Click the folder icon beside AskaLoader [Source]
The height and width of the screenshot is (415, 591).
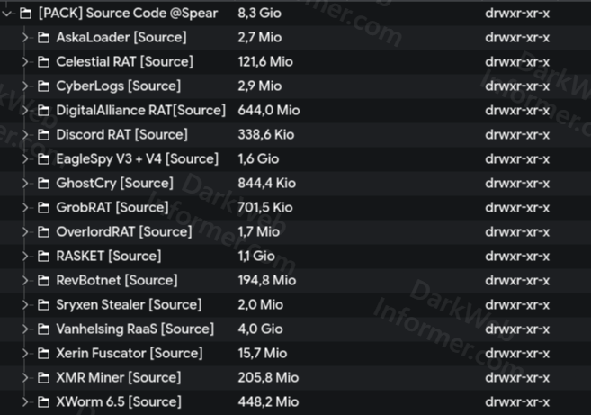43,38
